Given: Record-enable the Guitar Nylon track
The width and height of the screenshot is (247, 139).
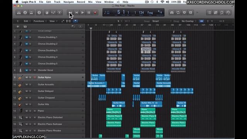Looking at the screenshot, I should 35,77.
